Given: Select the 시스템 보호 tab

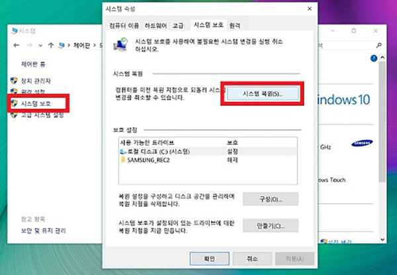Looking at the screenshot, I should [x=208, y=25].
